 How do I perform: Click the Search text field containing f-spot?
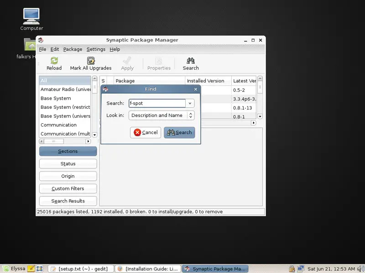pyautogui.click(x=156, y=103)
